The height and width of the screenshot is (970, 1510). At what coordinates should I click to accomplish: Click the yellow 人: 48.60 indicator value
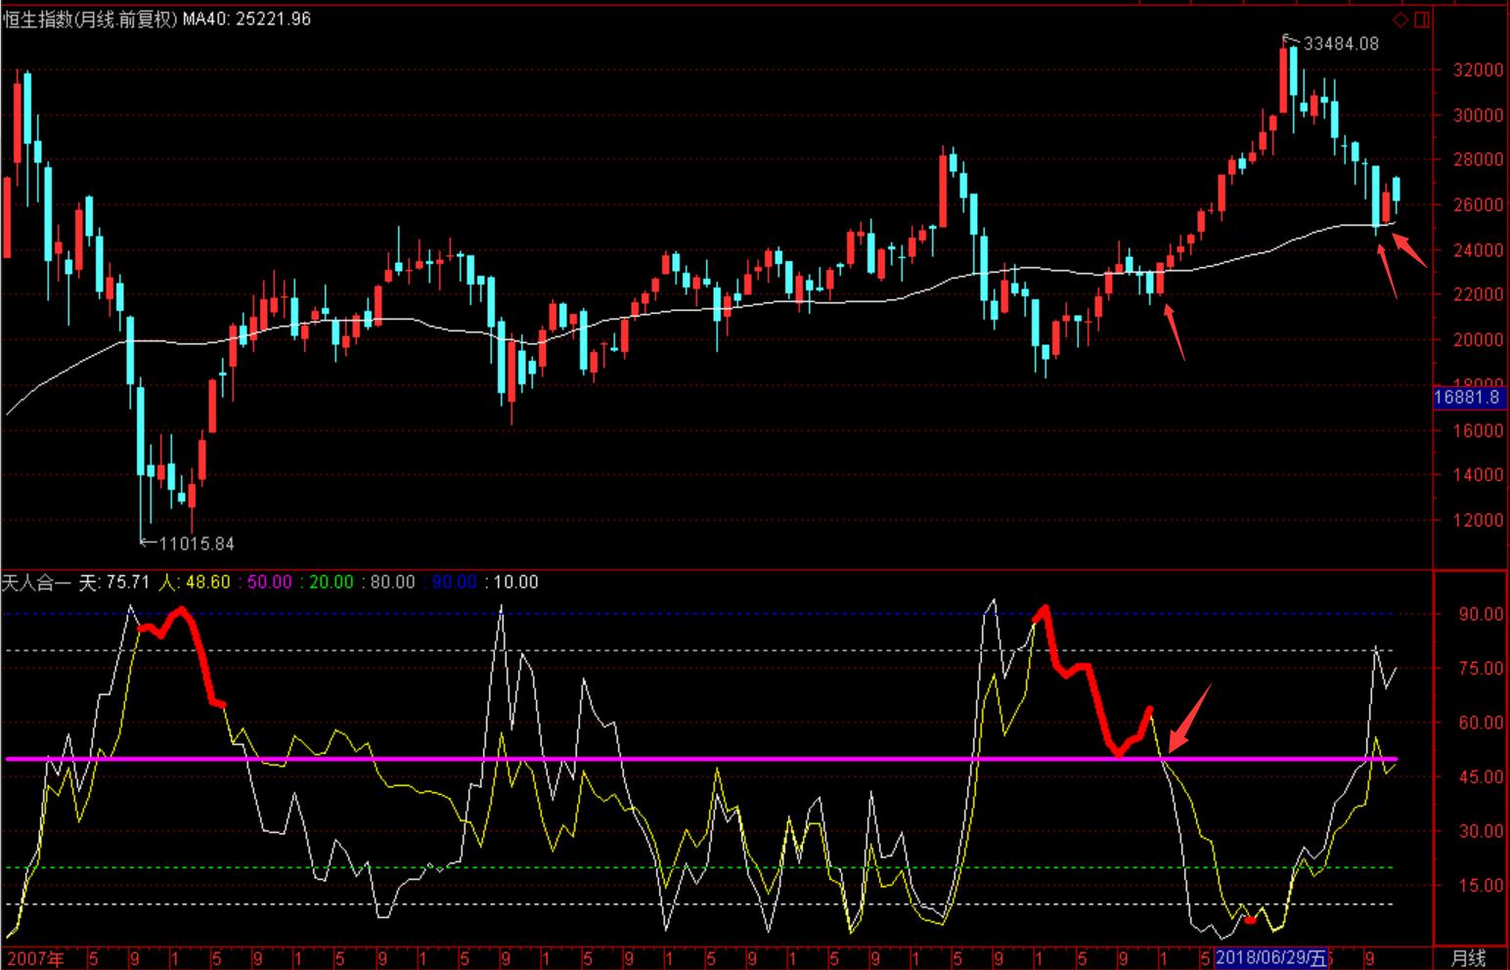[x=196, y=583]
